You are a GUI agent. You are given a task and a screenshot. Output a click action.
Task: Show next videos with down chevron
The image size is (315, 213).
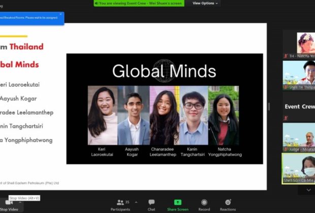coord(309,190)
